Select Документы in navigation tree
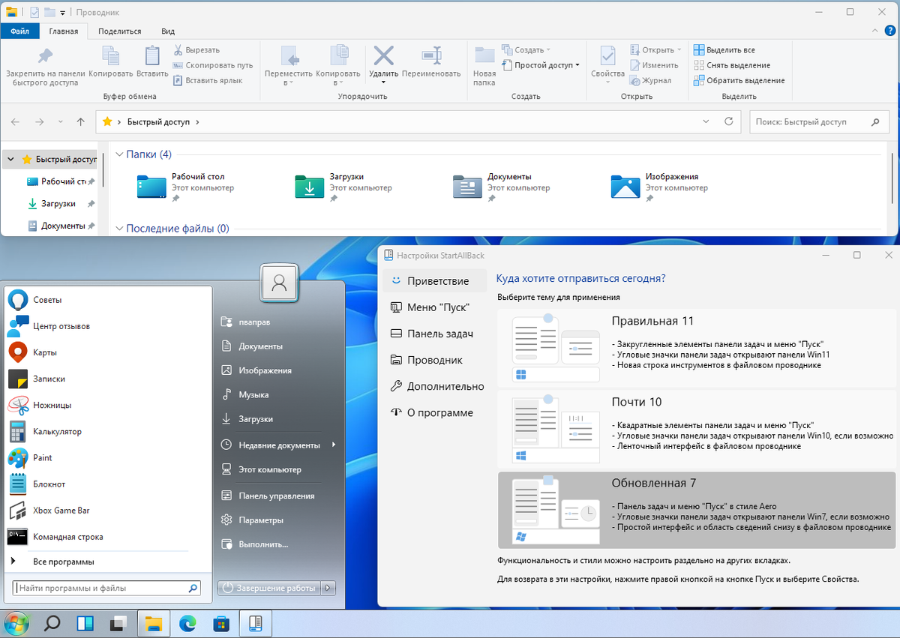The height and width of the screenshot is (638, 900). pyautogui.click(x=62, y=226)
